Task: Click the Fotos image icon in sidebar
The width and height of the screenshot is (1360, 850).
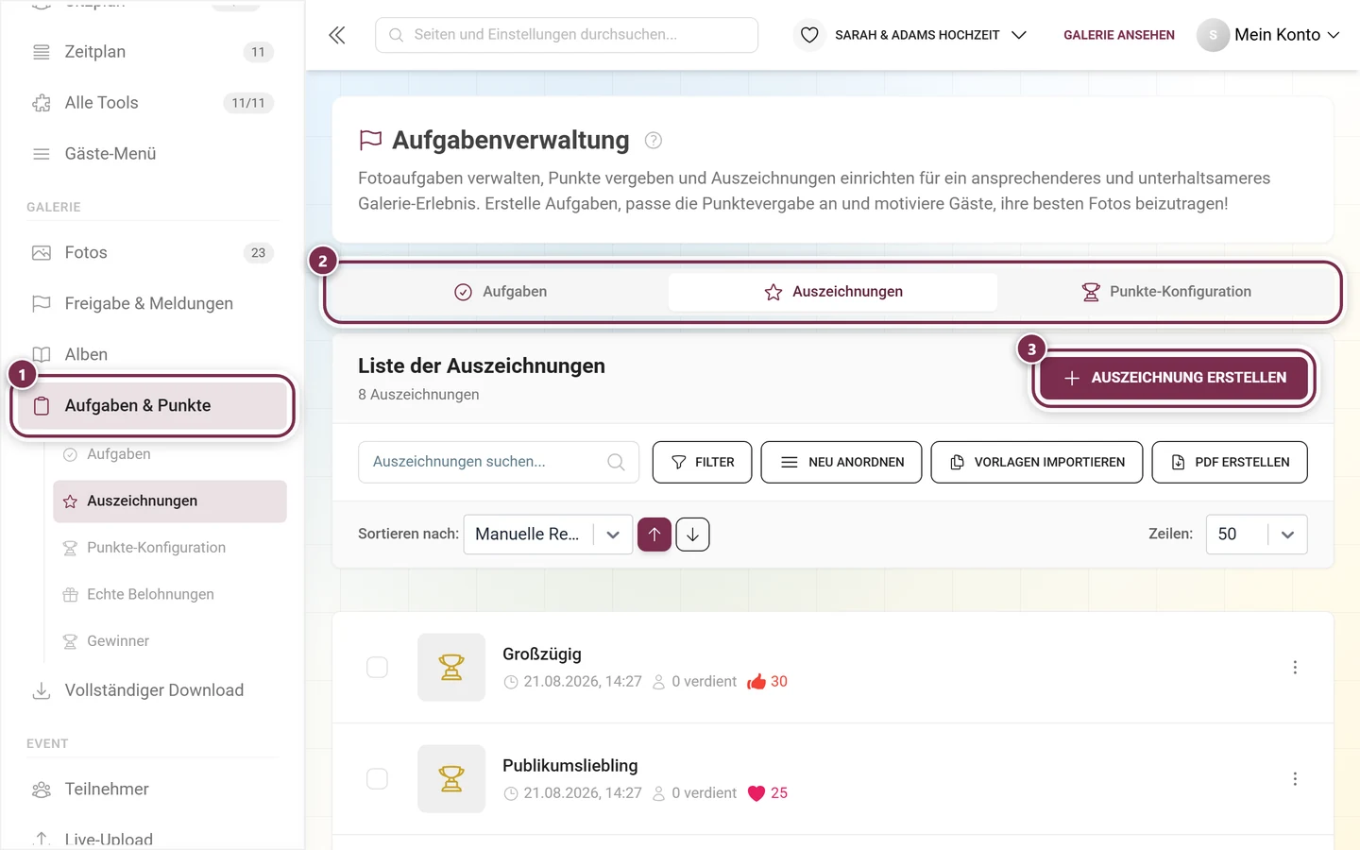Action: coord(42,253)
